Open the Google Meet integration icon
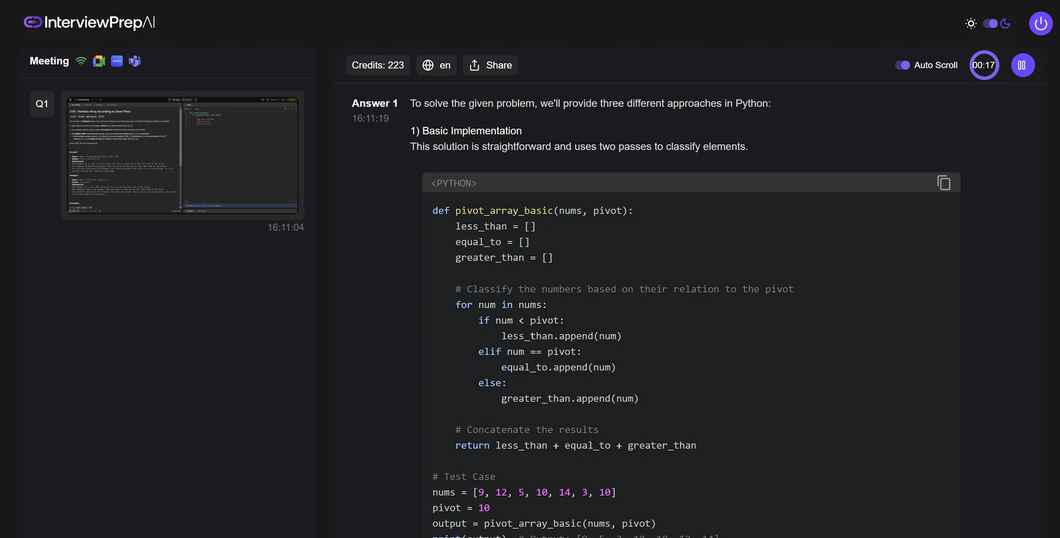The height and width of the screenshot is (538, 1060). (99, 61)
